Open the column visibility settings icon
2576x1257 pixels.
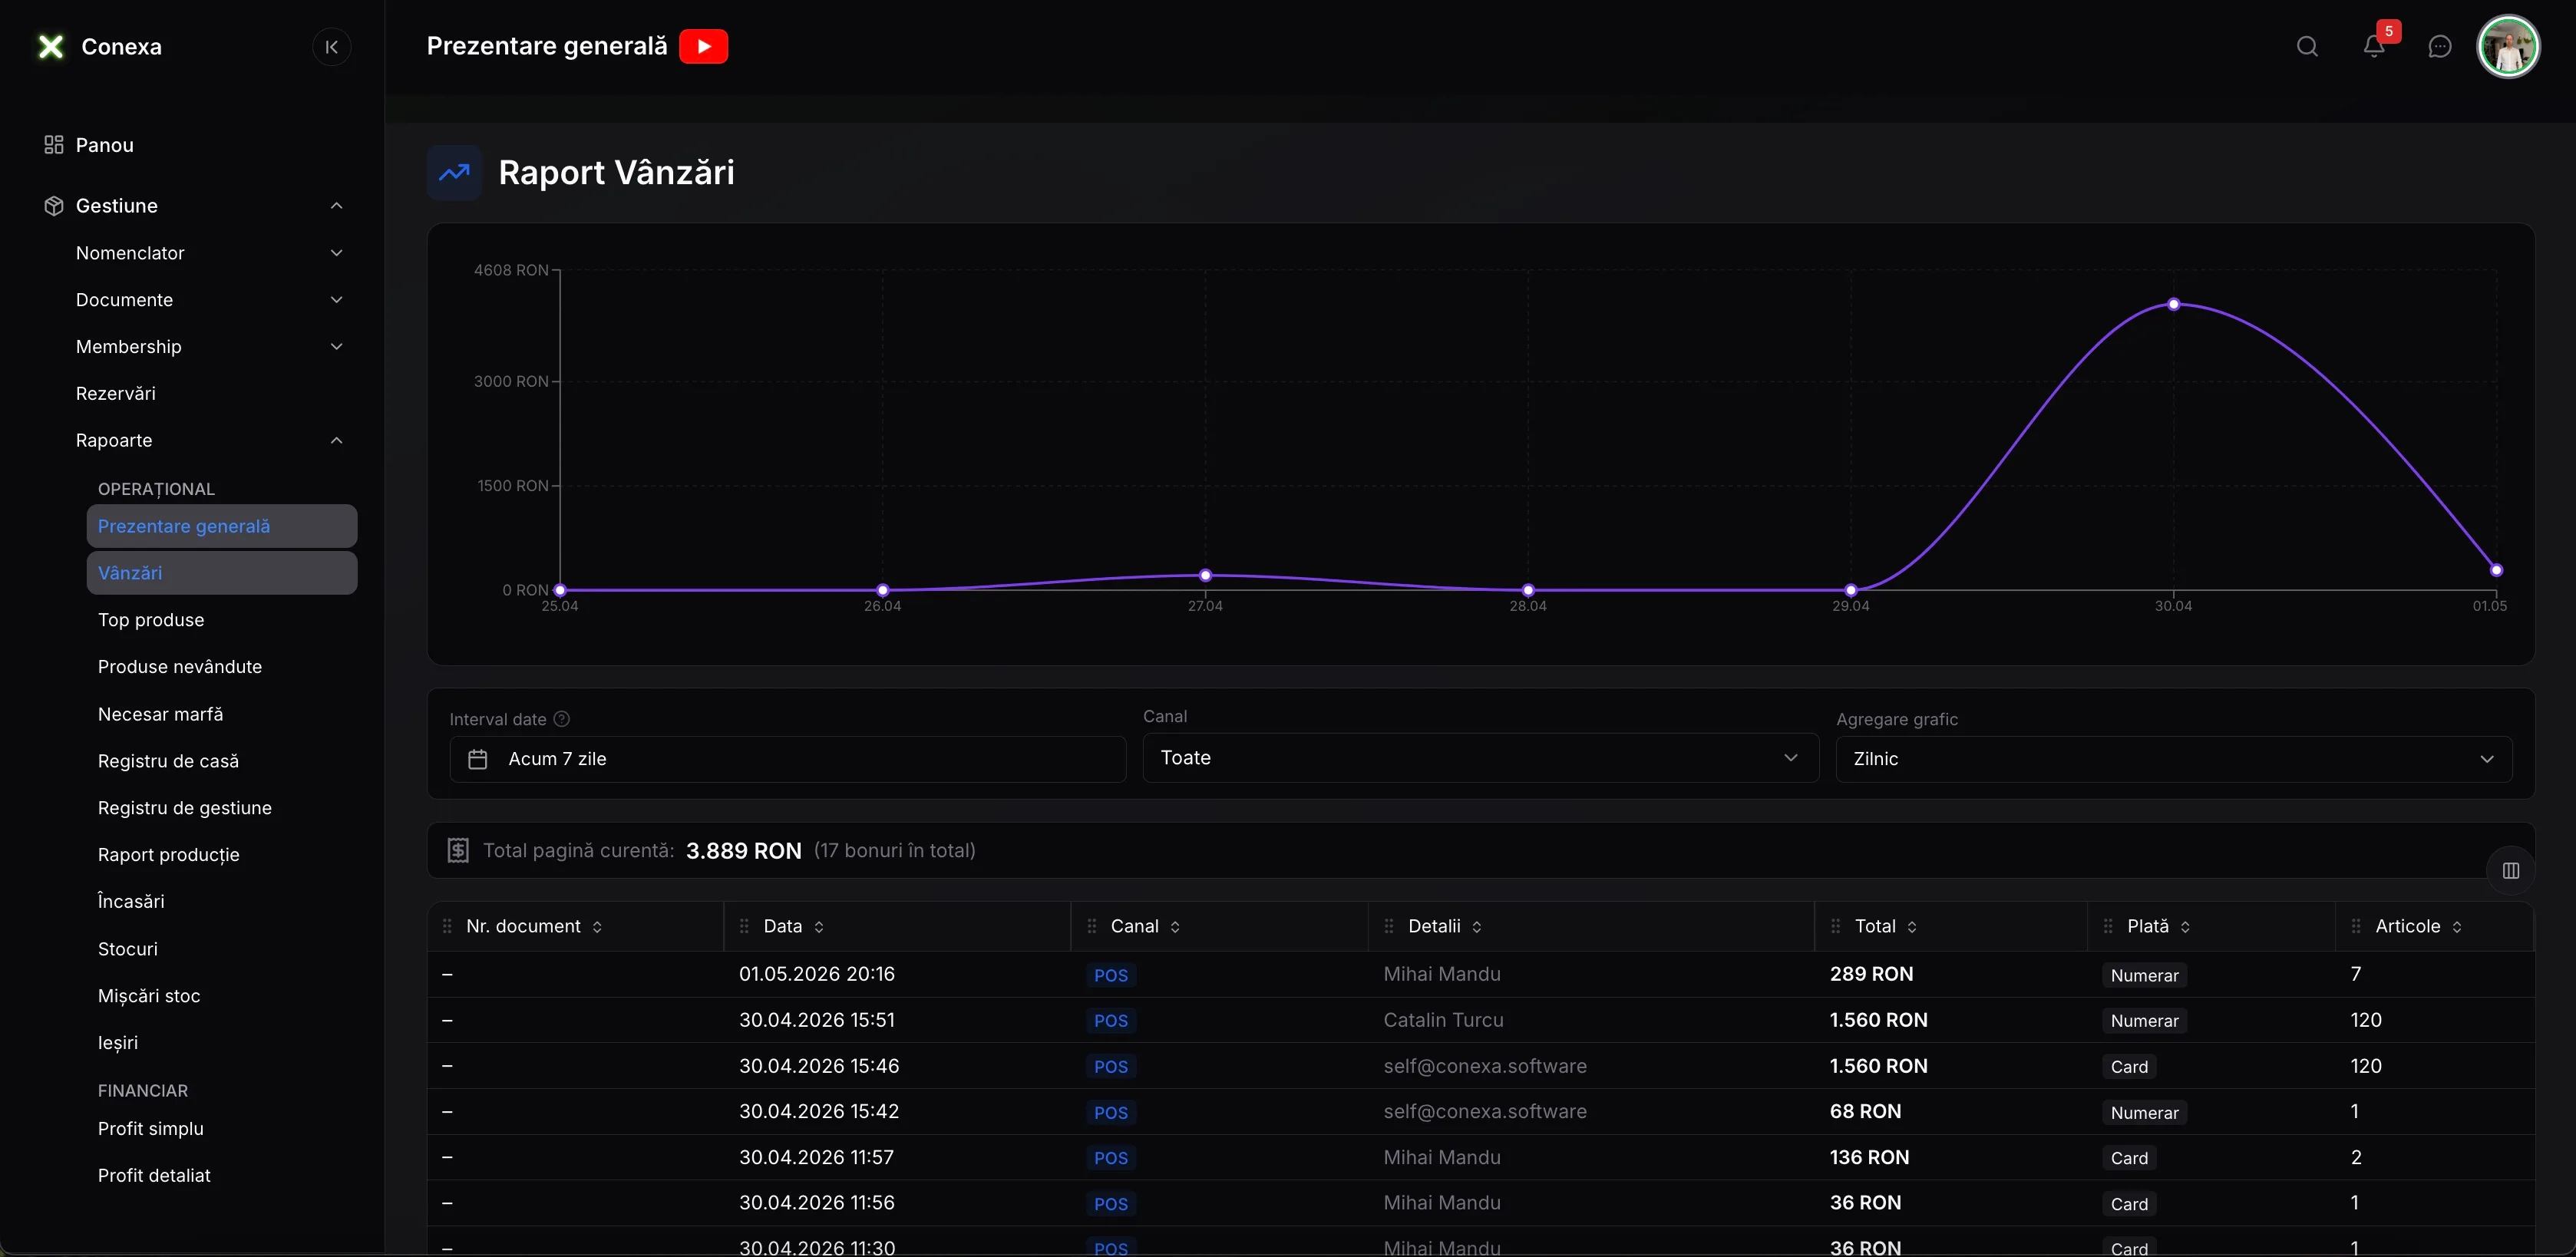click(2510, 870)
